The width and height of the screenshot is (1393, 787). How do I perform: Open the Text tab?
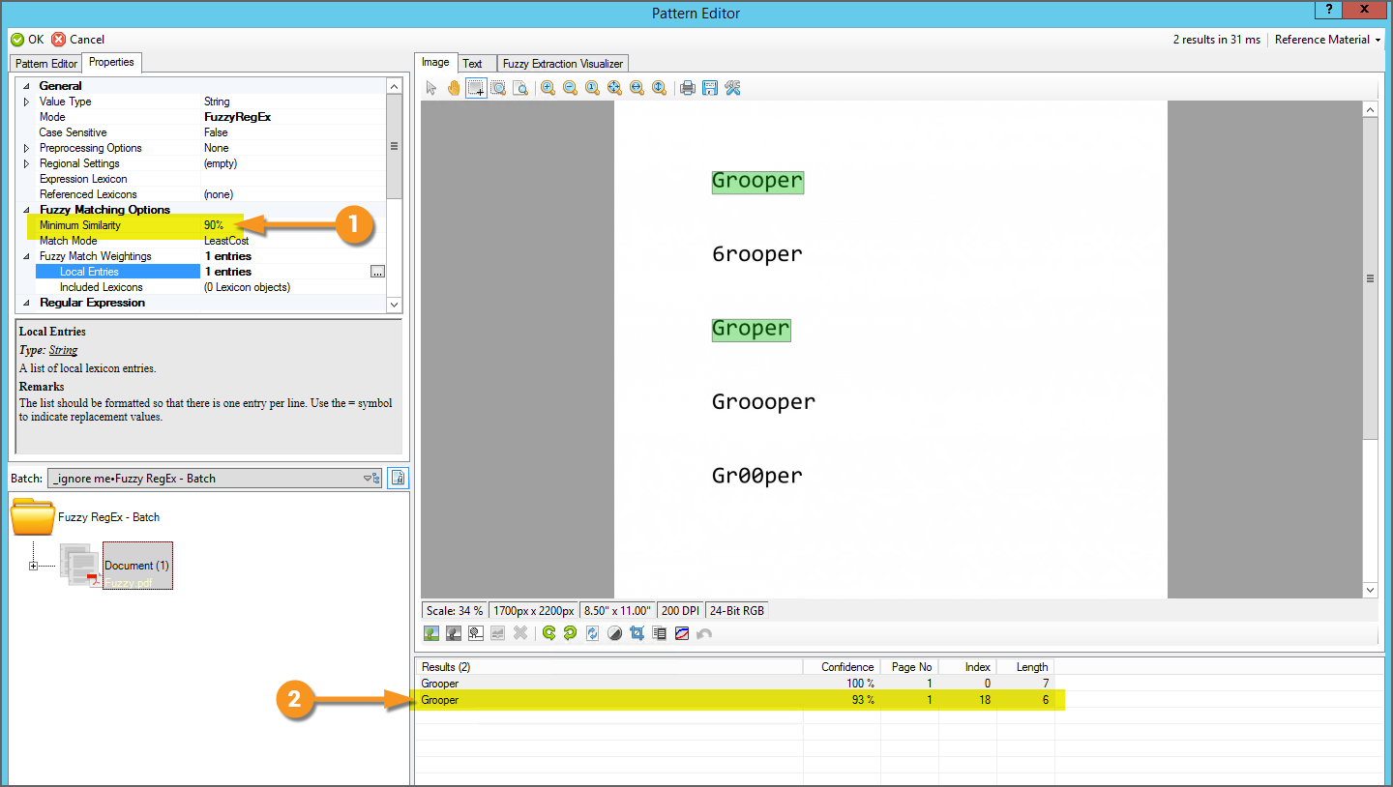[x=472, y=64]
